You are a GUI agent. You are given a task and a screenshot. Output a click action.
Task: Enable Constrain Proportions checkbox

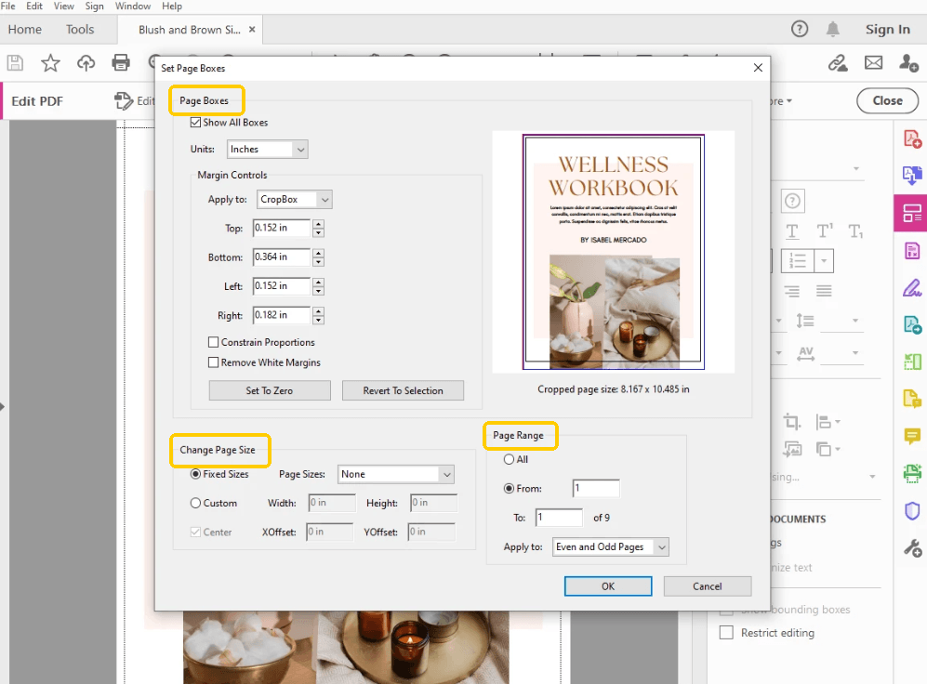[x=214, y=342]
